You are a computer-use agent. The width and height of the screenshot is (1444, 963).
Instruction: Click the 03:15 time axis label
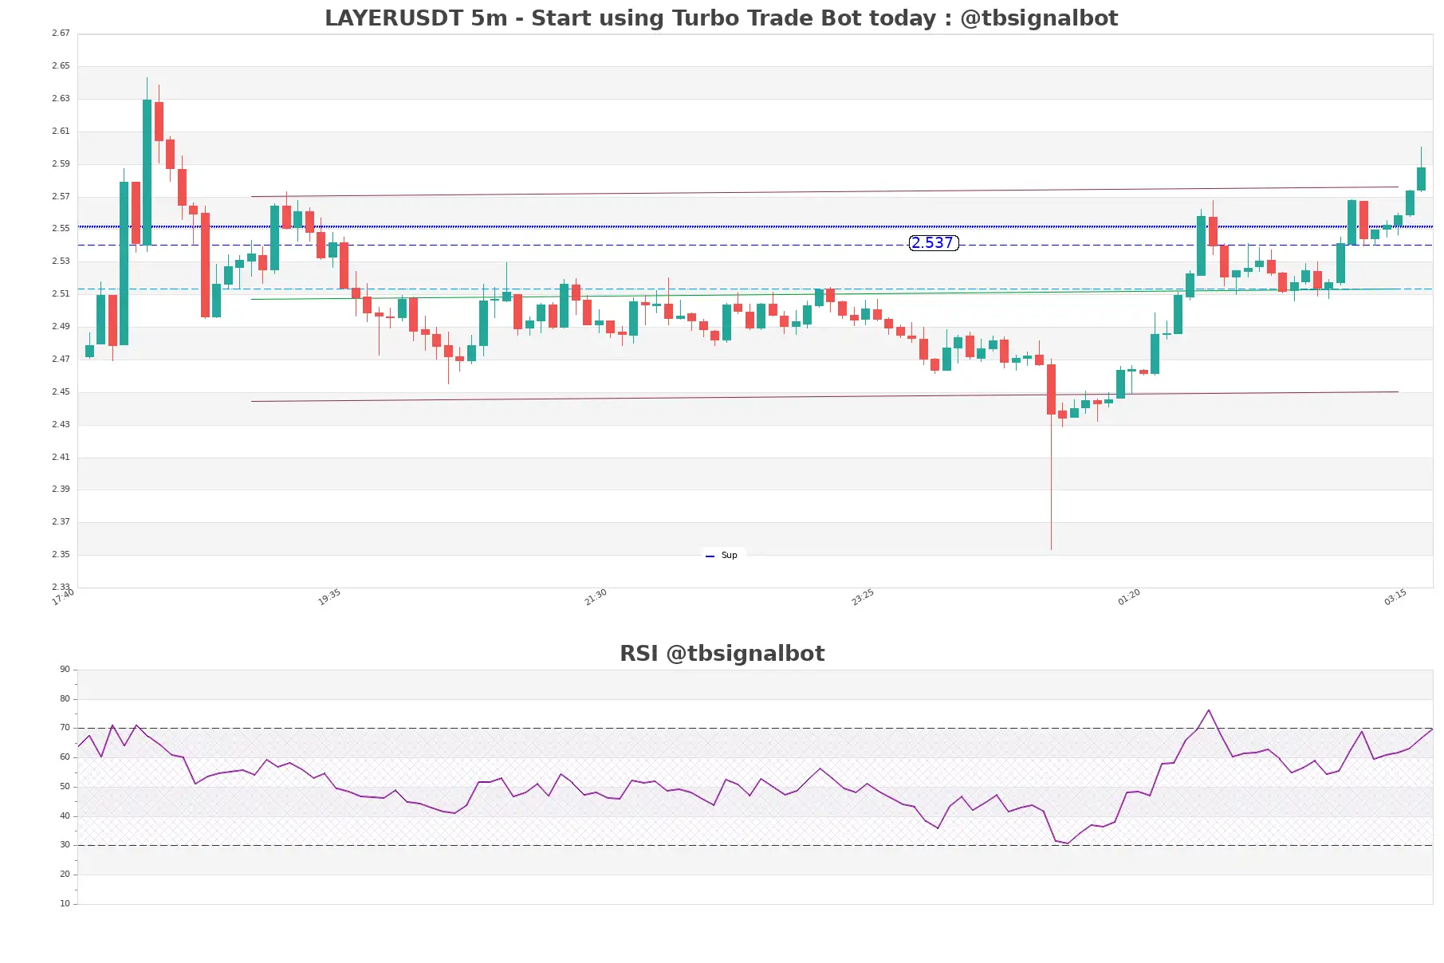(x=1395, y=597)
